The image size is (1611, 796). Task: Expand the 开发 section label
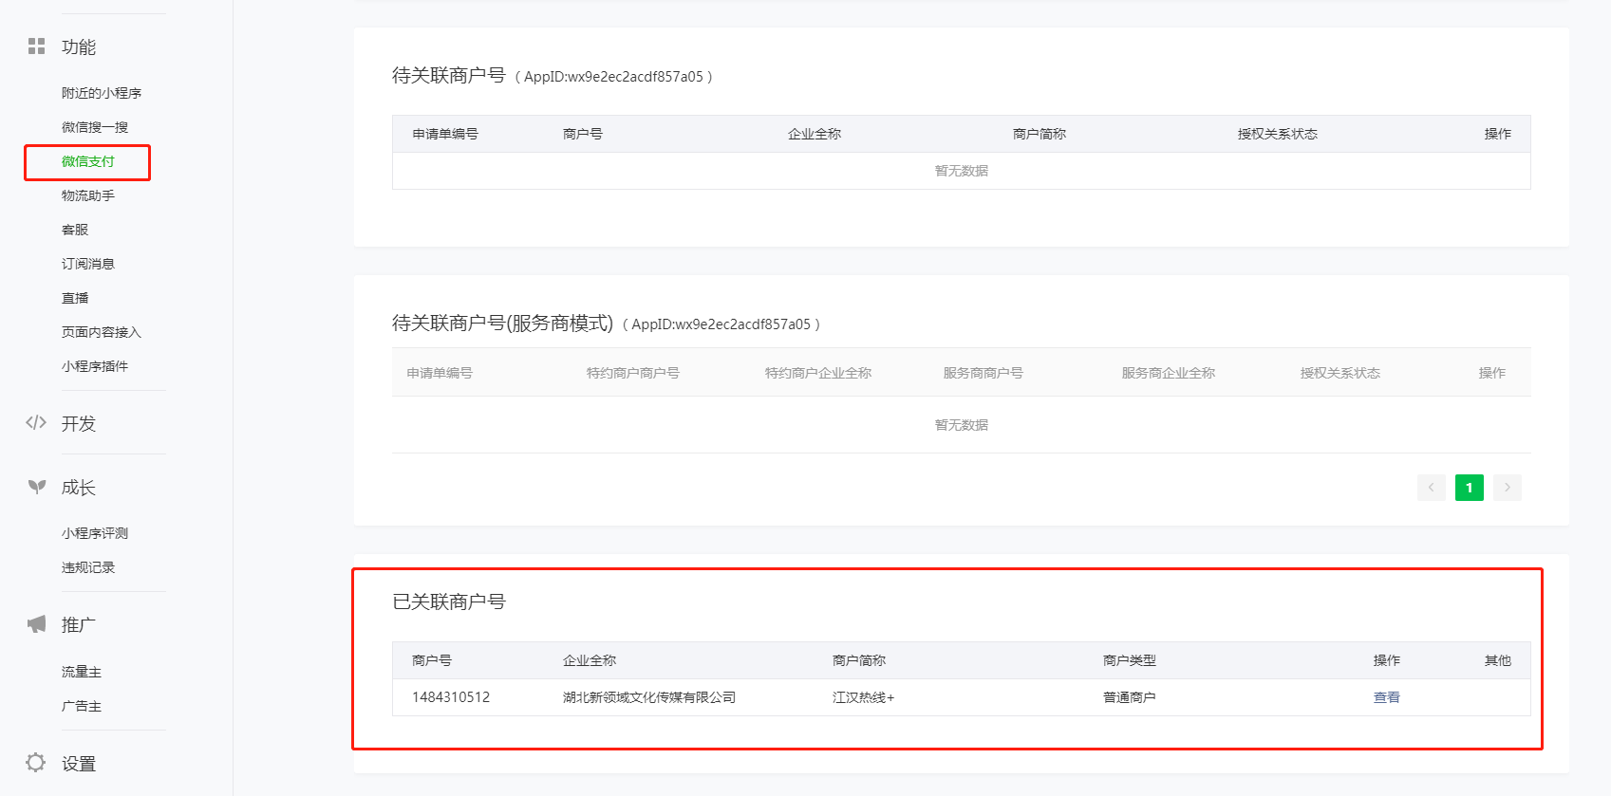tap(79, 424)
